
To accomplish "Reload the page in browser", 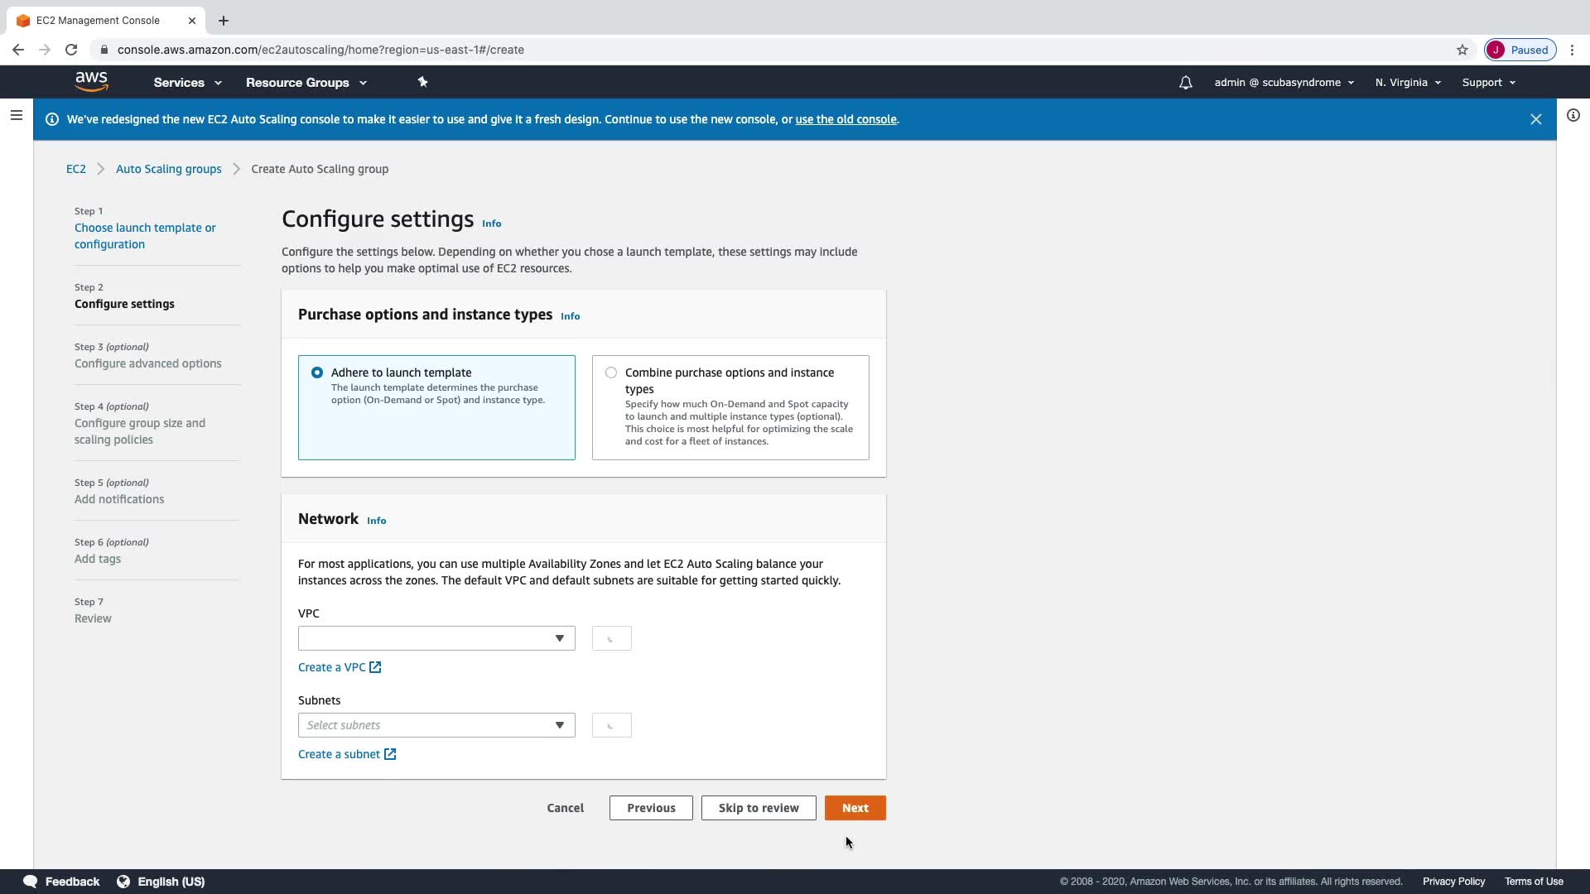I will pyautogui.click(x=71, y=50).
